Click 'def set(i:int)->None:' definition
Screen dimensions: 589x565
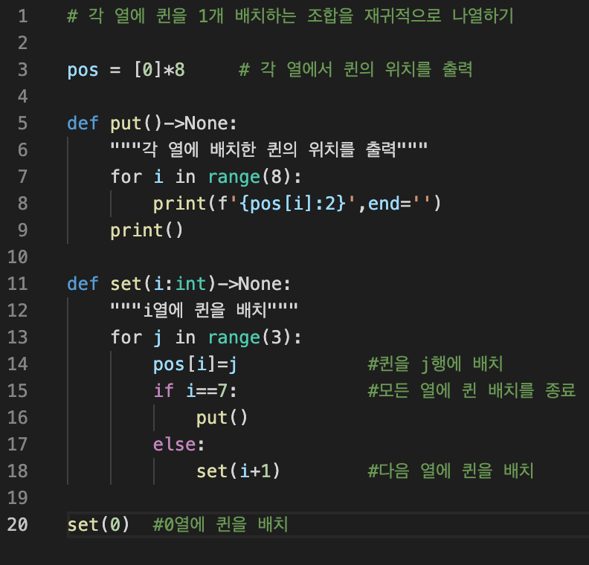click(178, 284)
